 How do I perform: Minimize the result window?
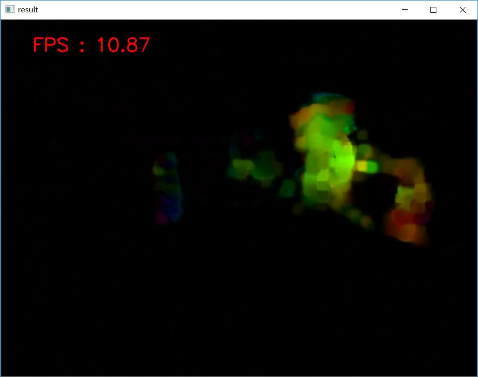[x=404, y=10]
